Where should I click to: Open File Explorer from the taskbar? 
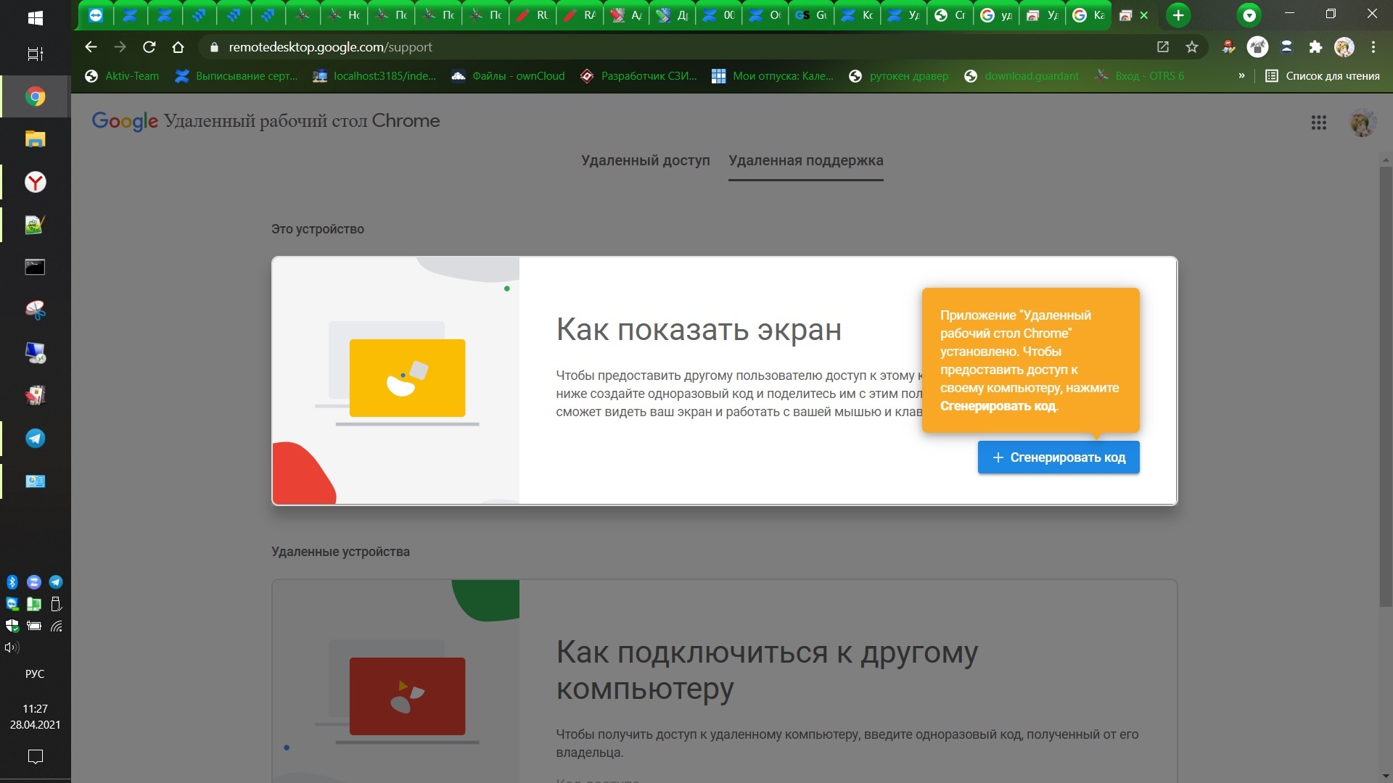(x=35, y=139)
